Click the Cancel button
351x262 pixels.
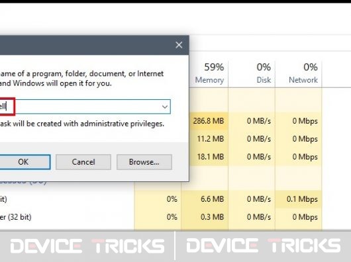[x=83, y=162]
